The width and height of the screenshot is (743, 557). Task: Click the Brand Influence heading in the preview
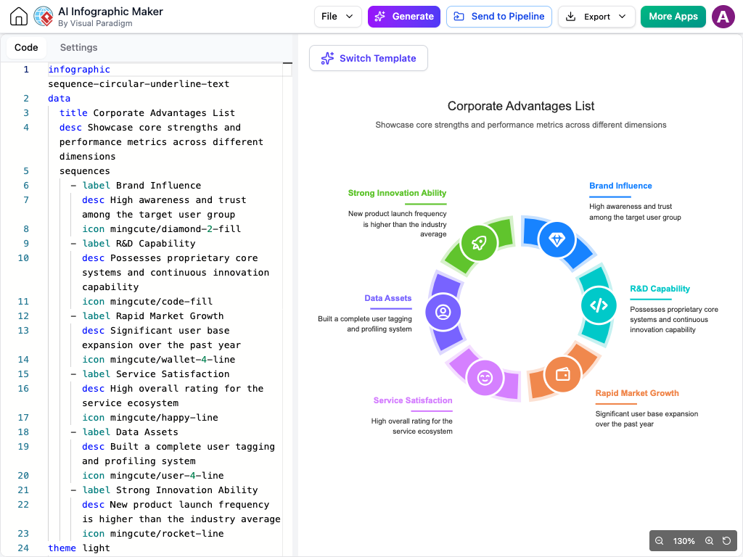(x=620, y=186)
